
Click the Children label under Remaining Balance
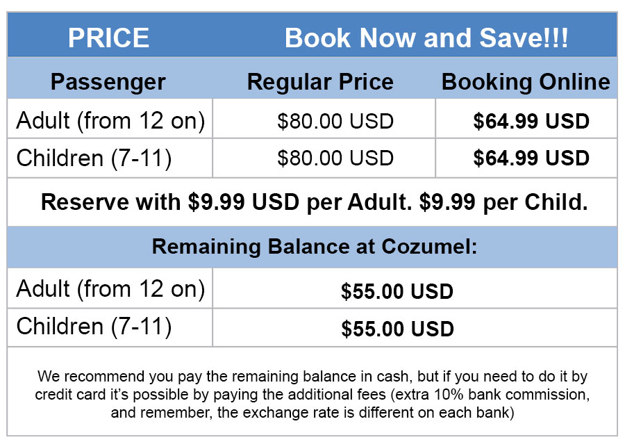tap(94, 326)
